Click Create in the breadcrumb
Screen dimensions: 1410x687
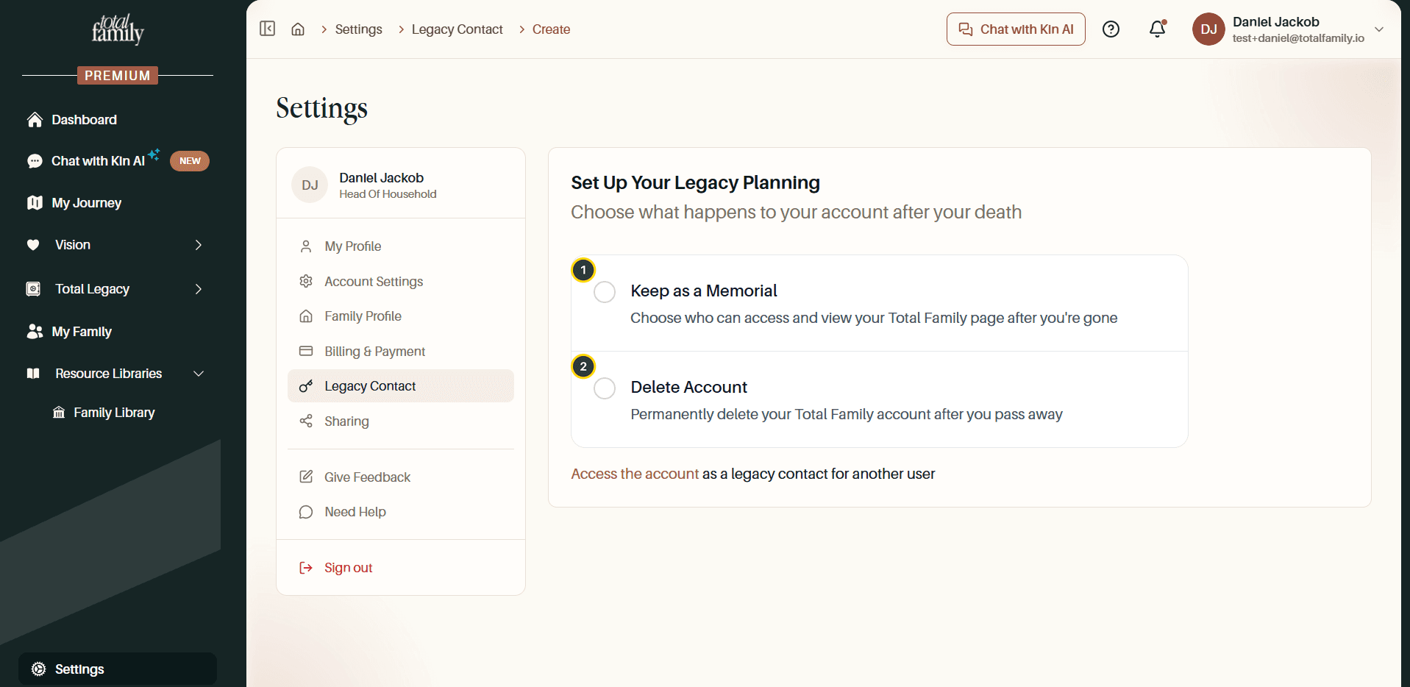point(552,29)
